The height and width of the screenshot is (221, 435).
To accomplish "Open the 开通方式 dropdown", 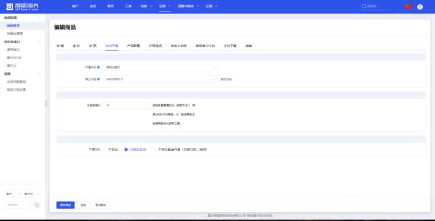I will point(161,67).
